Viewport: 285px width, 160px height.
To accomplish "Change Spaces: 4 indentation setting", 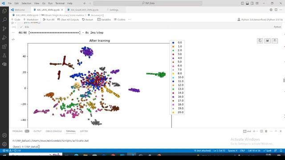I will tap(232, 151).
